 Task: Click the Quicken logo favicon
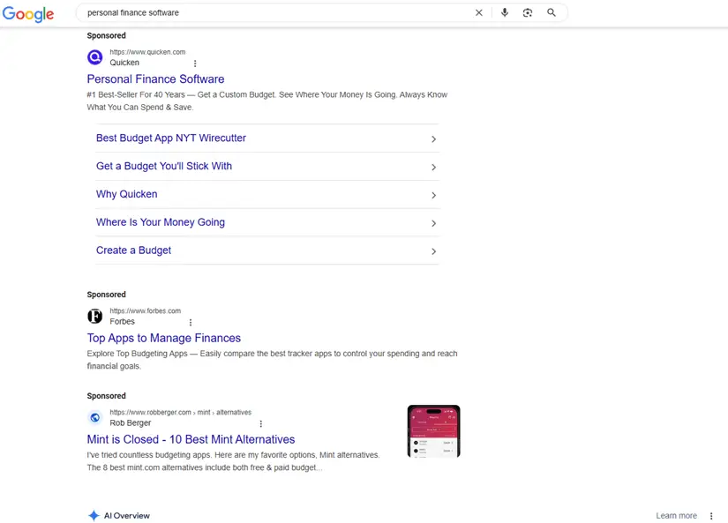95,57
